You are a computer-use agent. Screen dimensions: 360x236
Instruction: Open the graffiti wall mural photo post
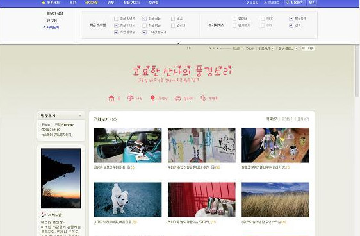point(202,145)
